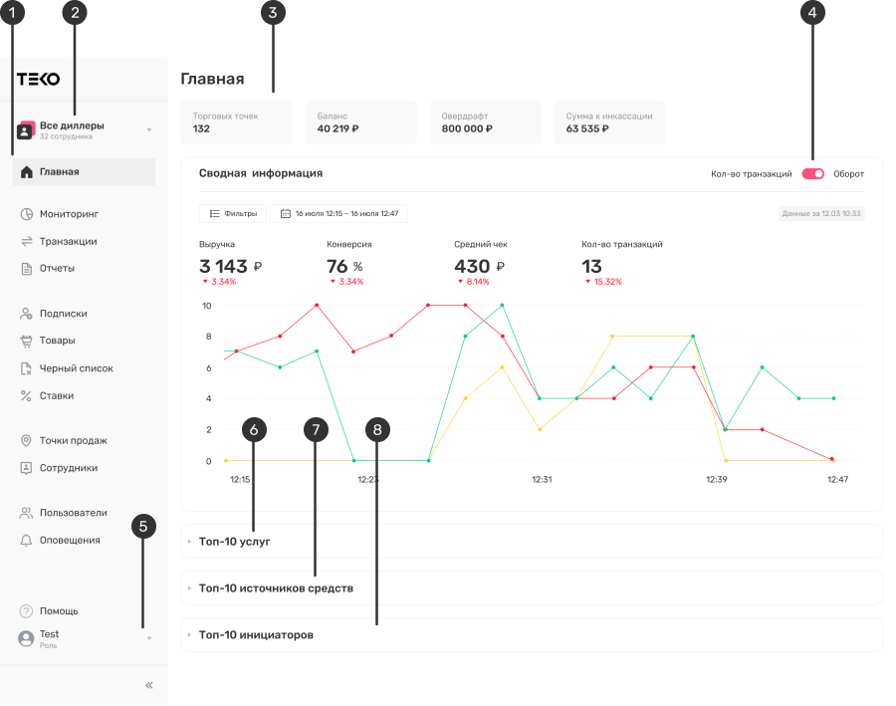Open the Test user menu arrow
896x706 pixels.
point(149,638)
